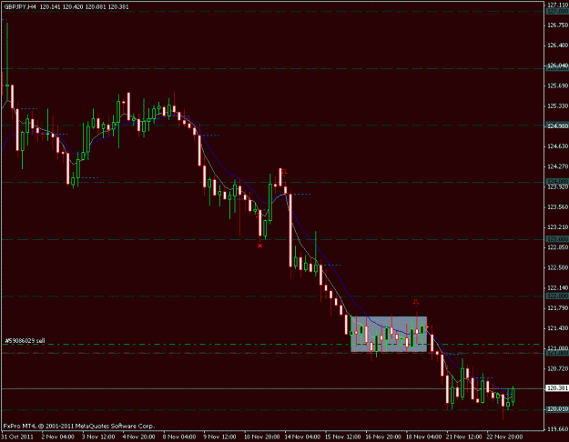Screen dimensions: 569x442
Task: Click the '#59086029 sell' order label
Action: (x=25, y=341)
